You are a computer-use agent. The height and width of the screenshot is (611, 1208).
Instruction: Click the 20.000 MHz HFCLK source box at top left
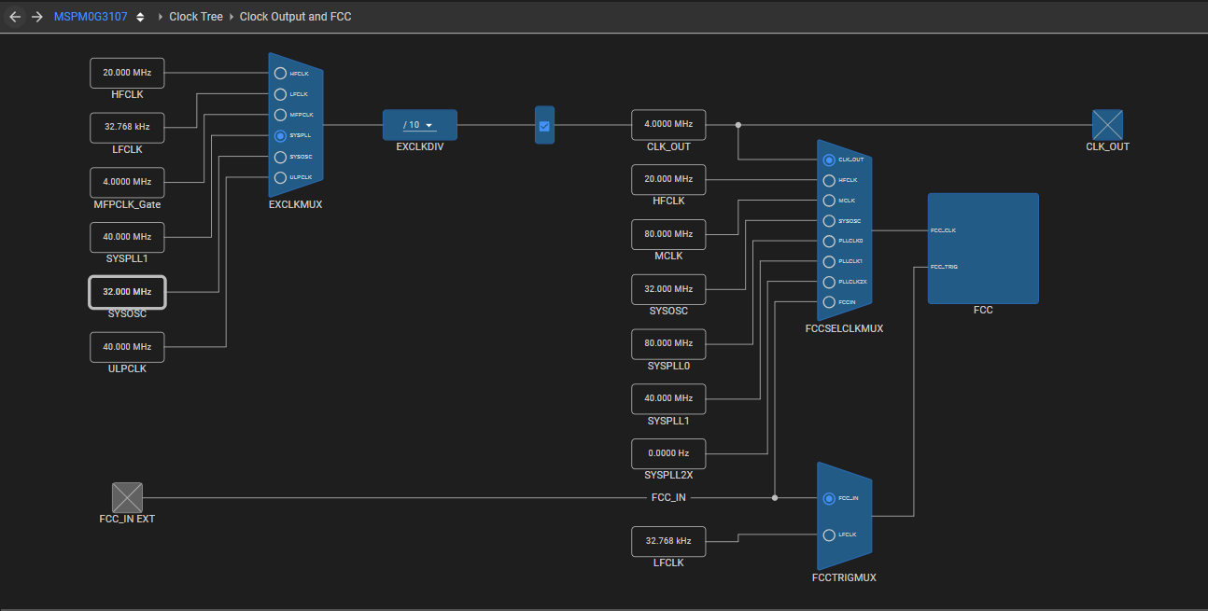point(127,73)
